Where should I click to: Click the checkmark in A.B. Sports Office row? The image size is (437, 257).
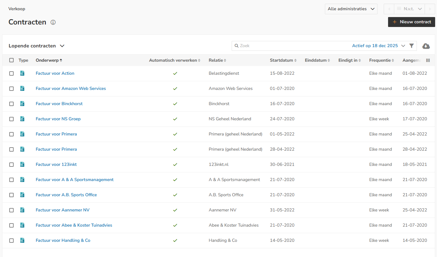click(x=175, y=195)
